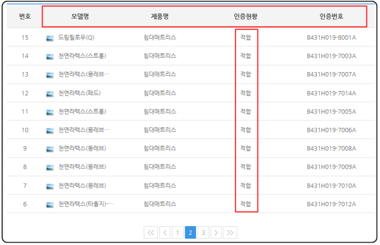Open image icon in row 9
The image size is (380, 245).
(50, 149)
